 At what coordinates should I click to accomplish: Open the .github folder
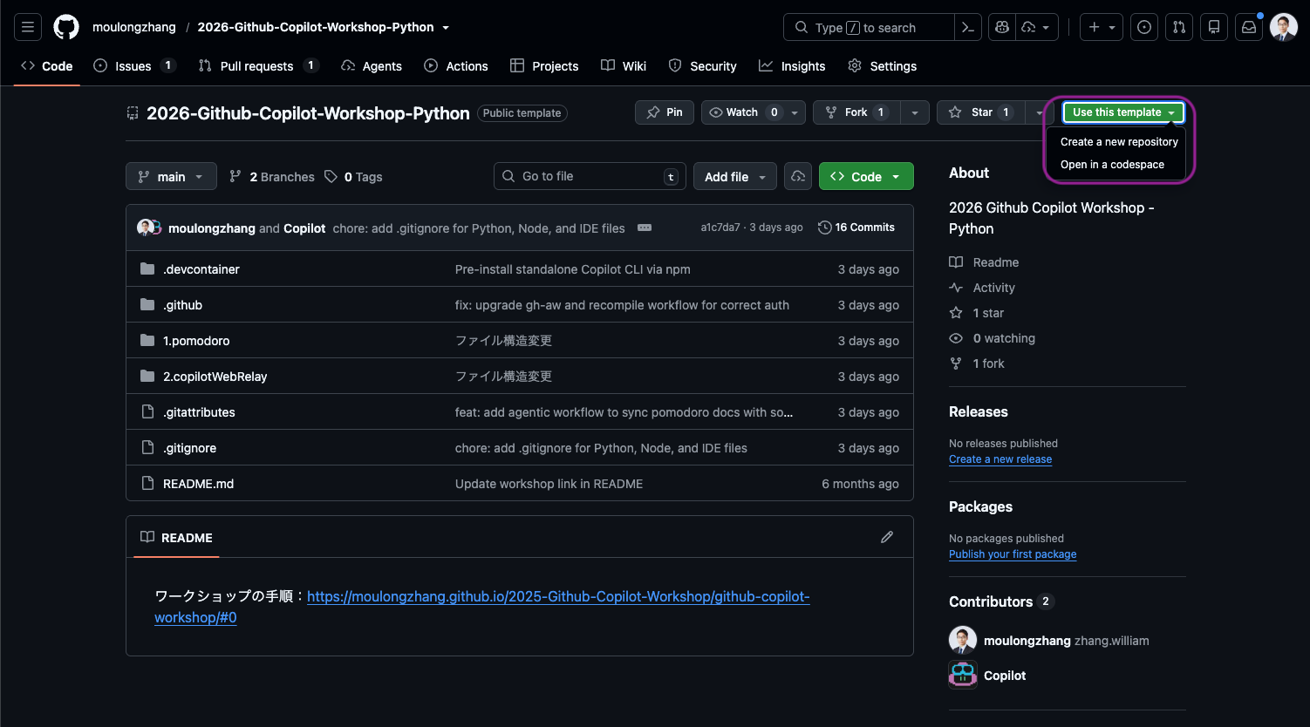pyautogui.click(x=182, y=305)
